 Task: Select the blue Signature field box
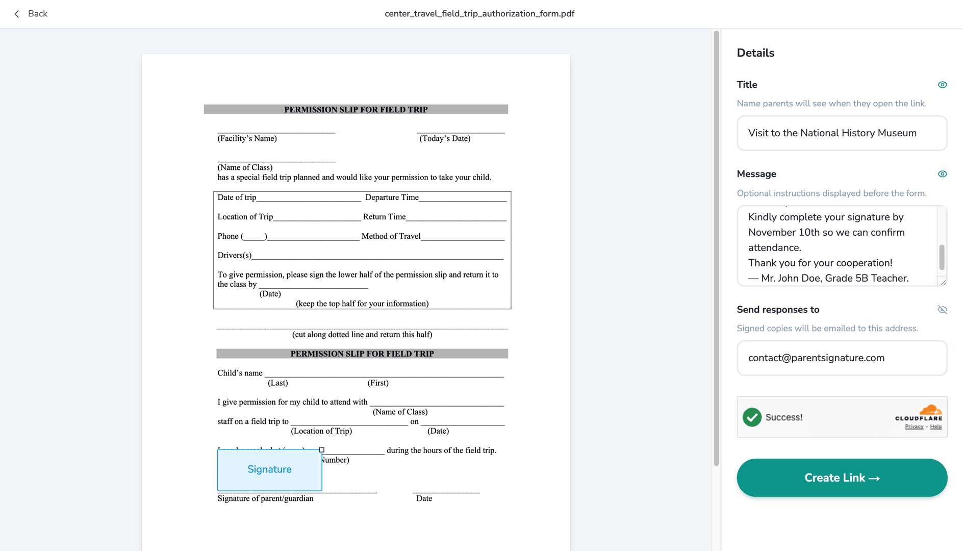click(x=269, y=469)
